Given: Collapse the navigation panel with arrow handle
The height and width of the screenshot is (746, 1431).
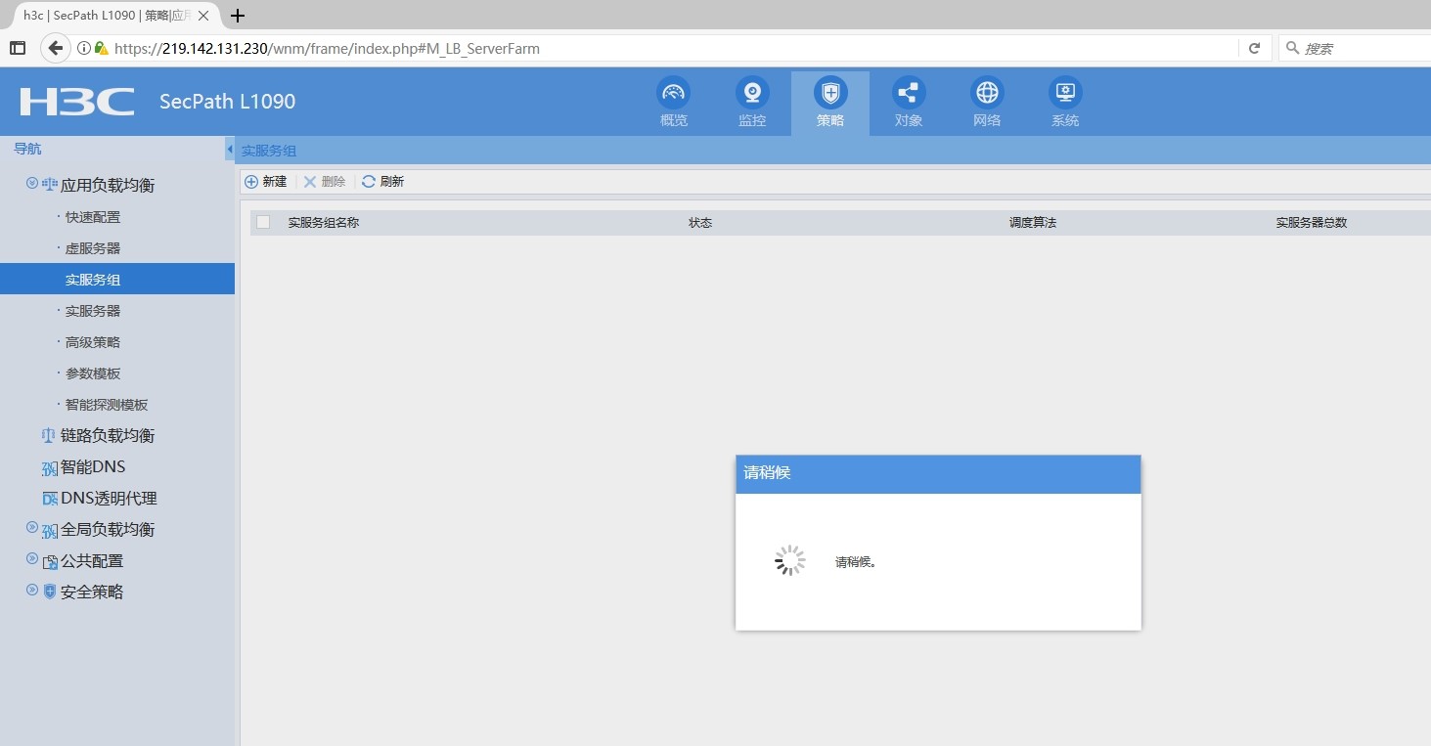Looking at the screenshot, I should pos(229,150).
